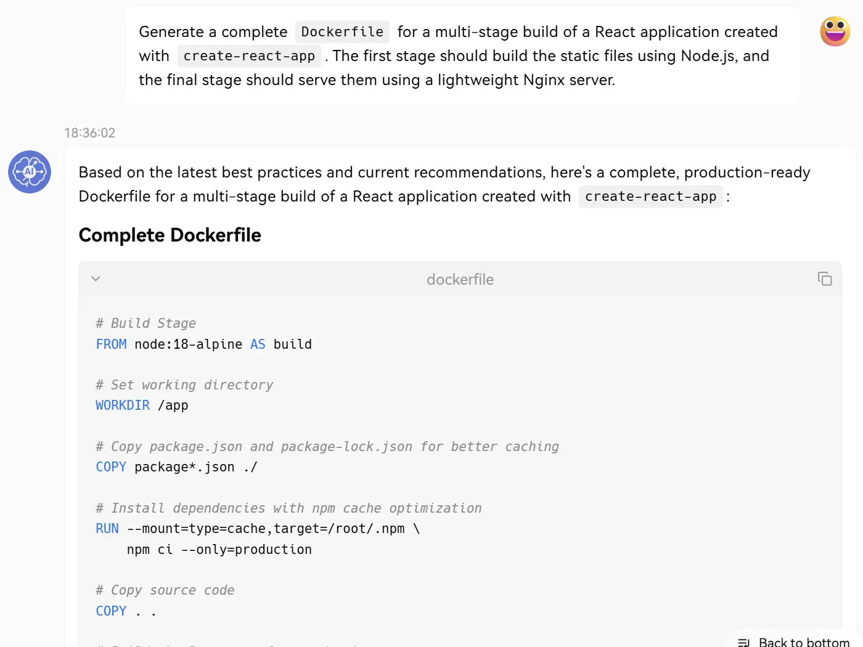Collapse the dockerfile code block chevron
The height and width of the screenshot is (647, 863).
[96, 279]
